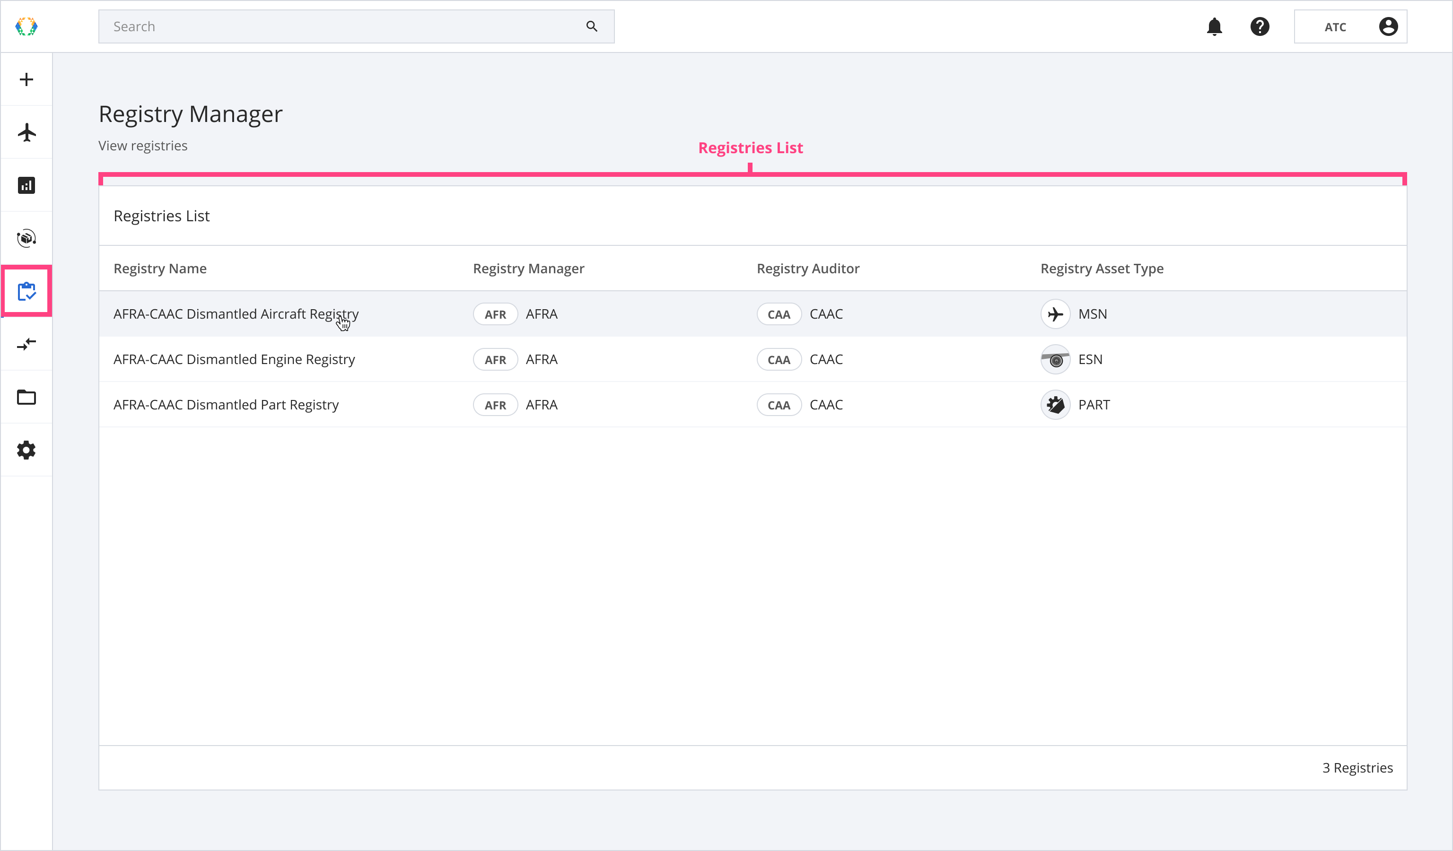Open the converging arrows transfer sidebar icon

coord(26,344)
